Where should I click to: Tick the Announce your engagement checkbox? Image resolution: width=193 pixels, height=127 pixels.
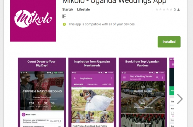tap(60, 121)
